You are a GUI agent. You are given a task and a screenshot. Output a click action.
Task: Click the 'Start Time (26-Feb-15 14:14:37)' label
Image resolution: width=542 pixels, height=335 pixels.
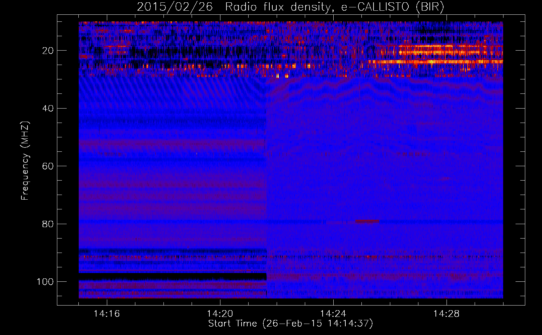tap(290, 324)
